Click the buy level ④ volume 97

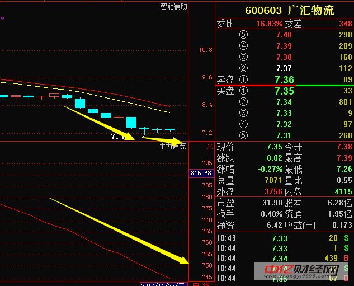(348, 124)
